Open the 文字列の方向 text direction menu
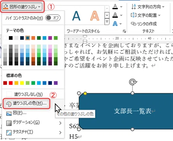 point(148,7)
